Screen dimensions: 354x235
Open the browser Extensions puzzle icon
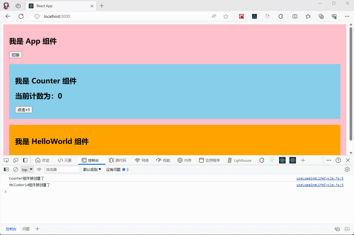point(281,16)
